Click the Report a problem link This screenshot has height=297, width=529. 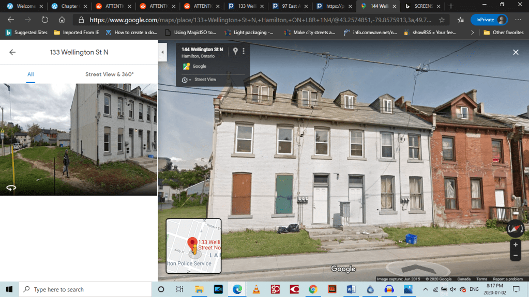coord(508,279)
